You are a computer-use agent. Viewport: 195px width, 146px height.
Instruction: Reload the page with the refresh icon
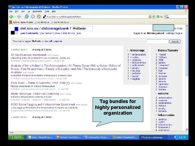click(x=27, y=16)
